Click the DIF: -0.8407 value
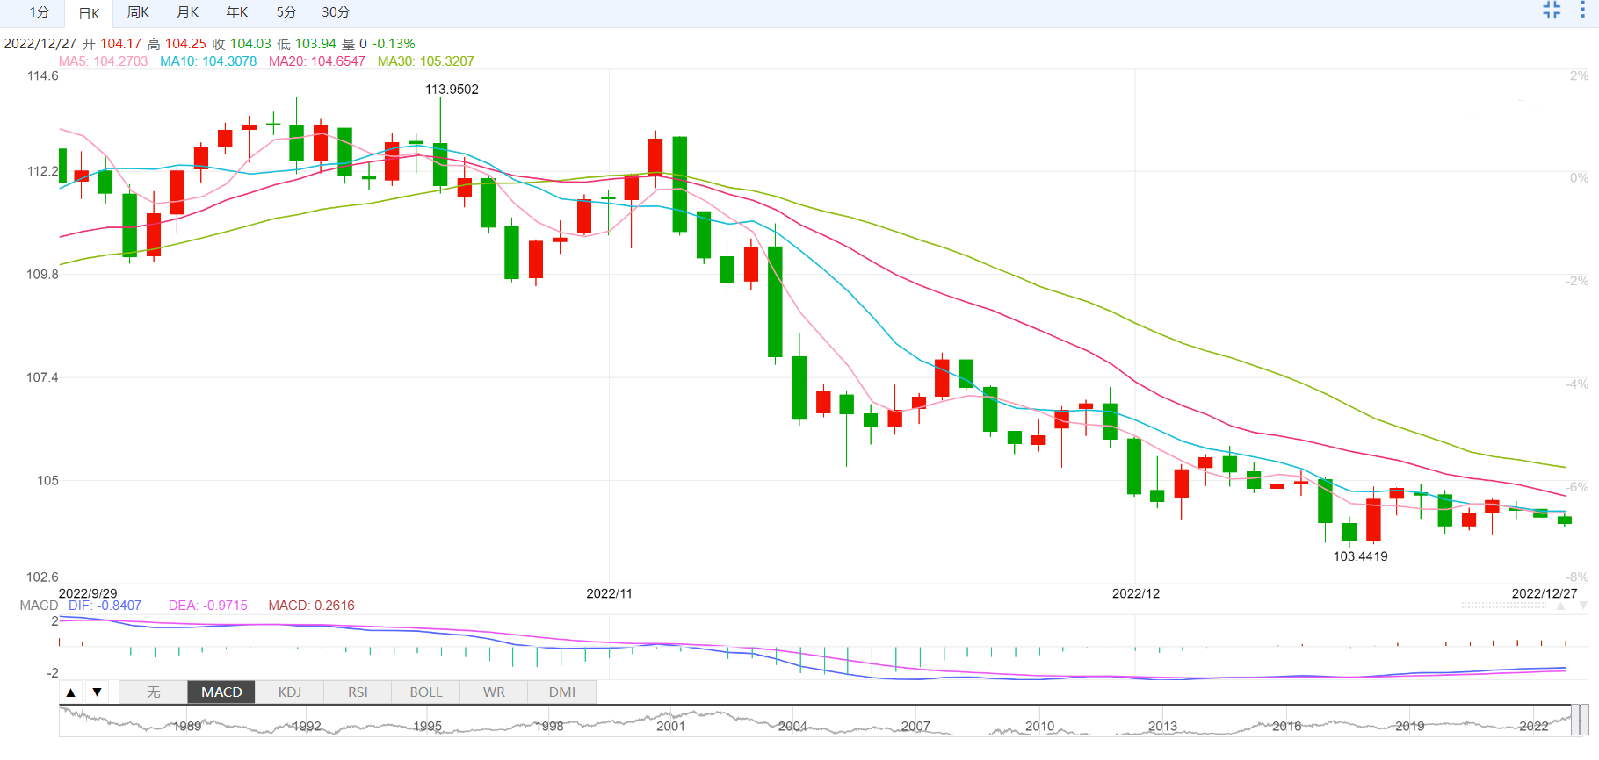Viewport: 1599px width, 760px height. (x=105, y=606)
